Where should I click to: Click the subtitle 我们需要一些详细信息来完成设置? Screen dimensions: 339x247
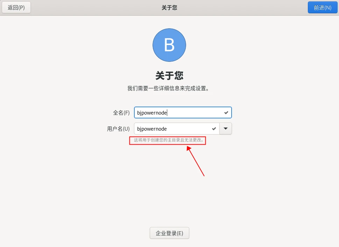click(168, 88)
